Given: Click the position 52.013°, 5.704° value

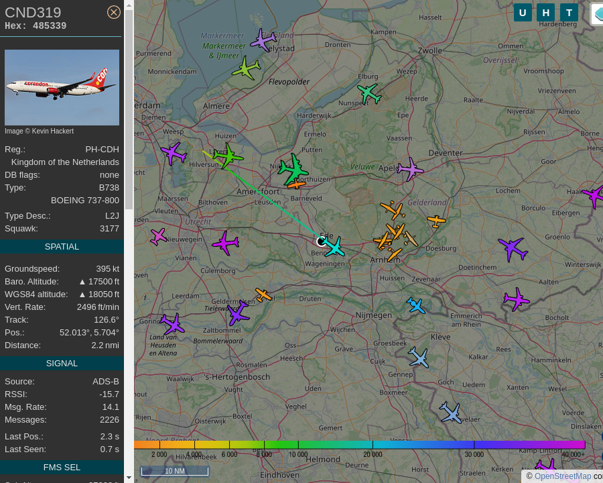Looking at the screenshot, I should click(x=89, y=333).
